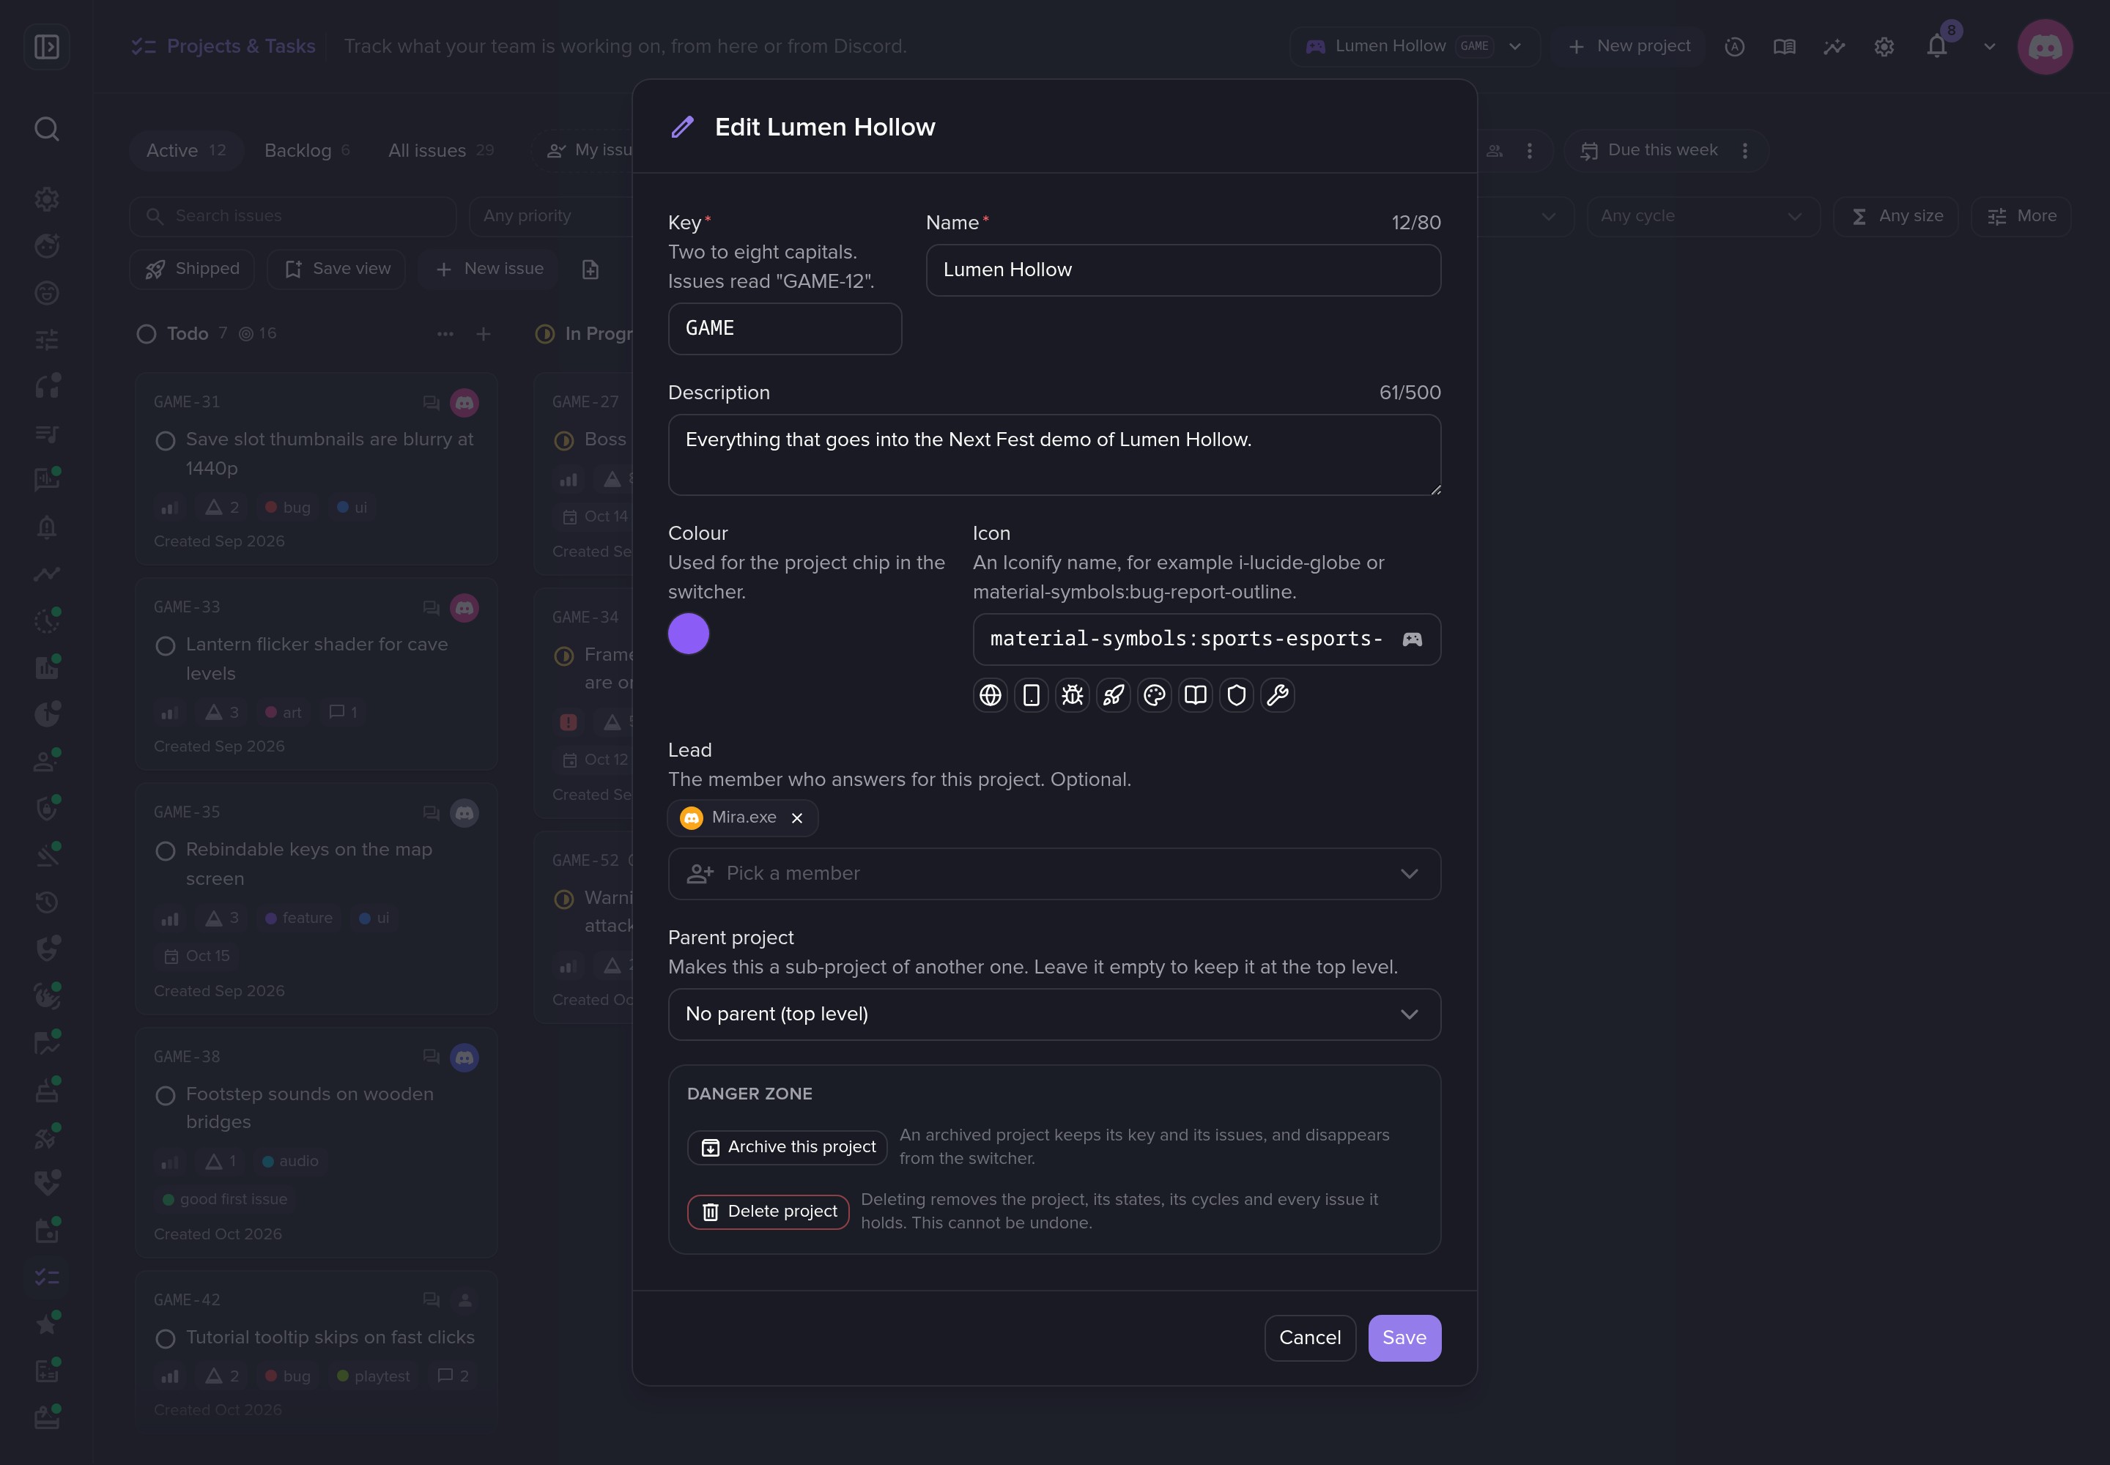Switch to the Backlog tab
This screenshot has width=2110, height=1465.
point(307,151)
